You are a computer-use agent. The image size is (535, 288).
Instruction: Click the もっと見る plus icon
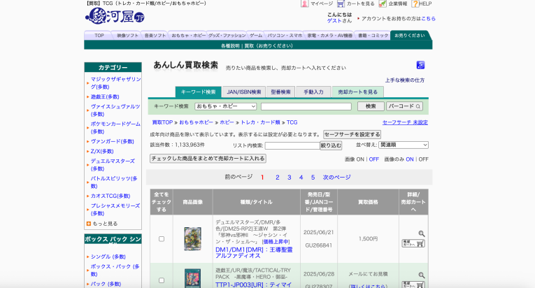[89, 224]
